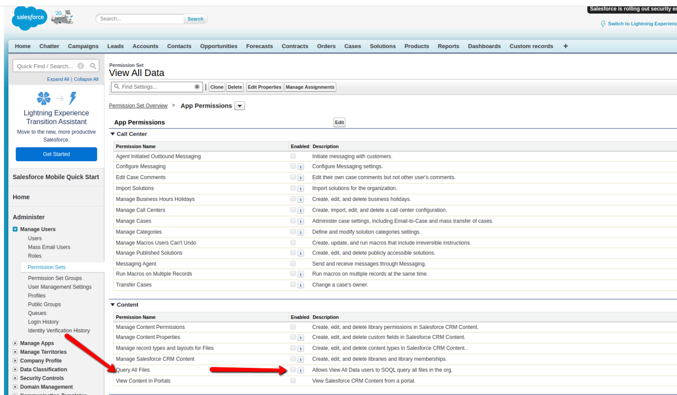The height and width of the screenshot is (395, 677).
Task: Click the Get Started button
Action: tap(57, 154)
